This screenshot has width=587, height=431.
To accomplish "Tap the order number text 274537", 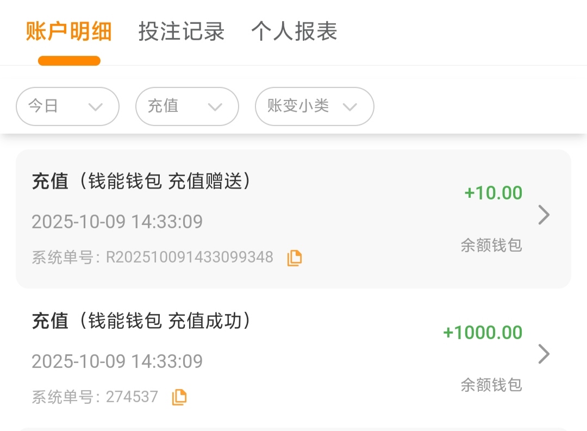I will [132, 397].
